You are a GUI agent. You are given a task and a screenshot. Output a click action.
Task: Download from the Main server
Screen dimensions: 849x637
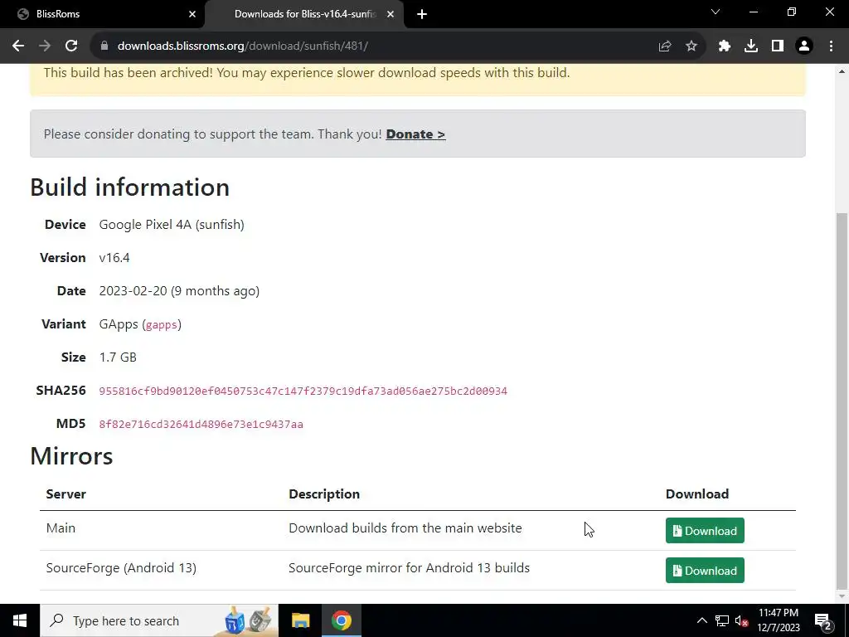(x=705, y=531)
